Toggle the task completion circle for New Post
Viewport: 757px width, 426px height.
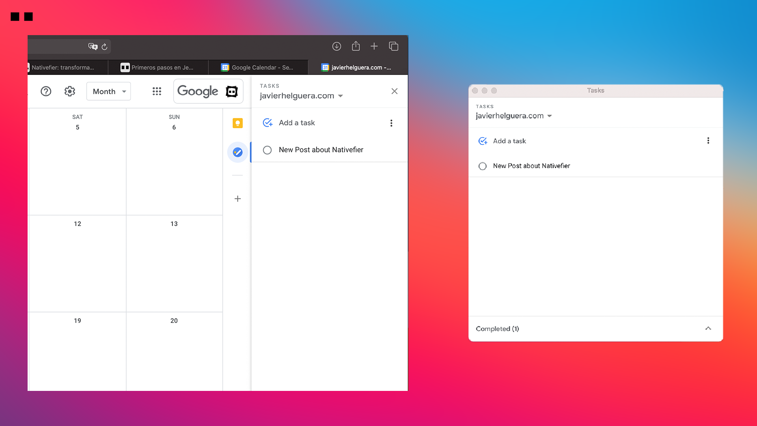[x=268, y=150]
